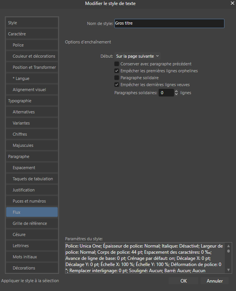Go to Espacement settings
The height and width of the screenshot is (291, 236).
32,168
